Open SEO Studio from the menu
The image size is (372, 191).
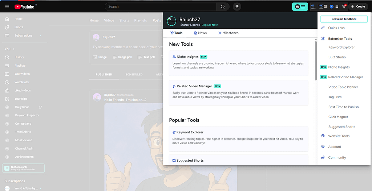point(337,57)
